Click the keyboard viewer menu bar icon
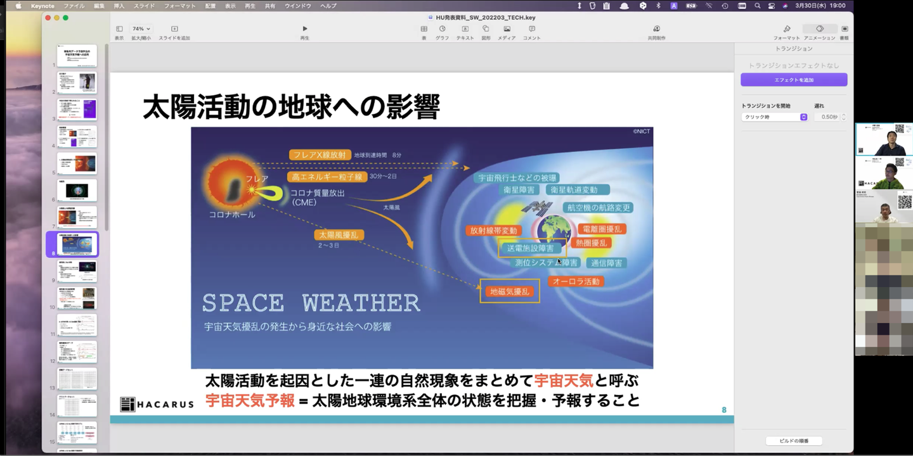This screenshot has width=913, height=456. point(742,6)
